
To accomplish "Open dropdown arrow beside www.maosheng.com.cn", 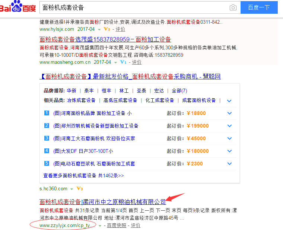I will coord(115,63).
